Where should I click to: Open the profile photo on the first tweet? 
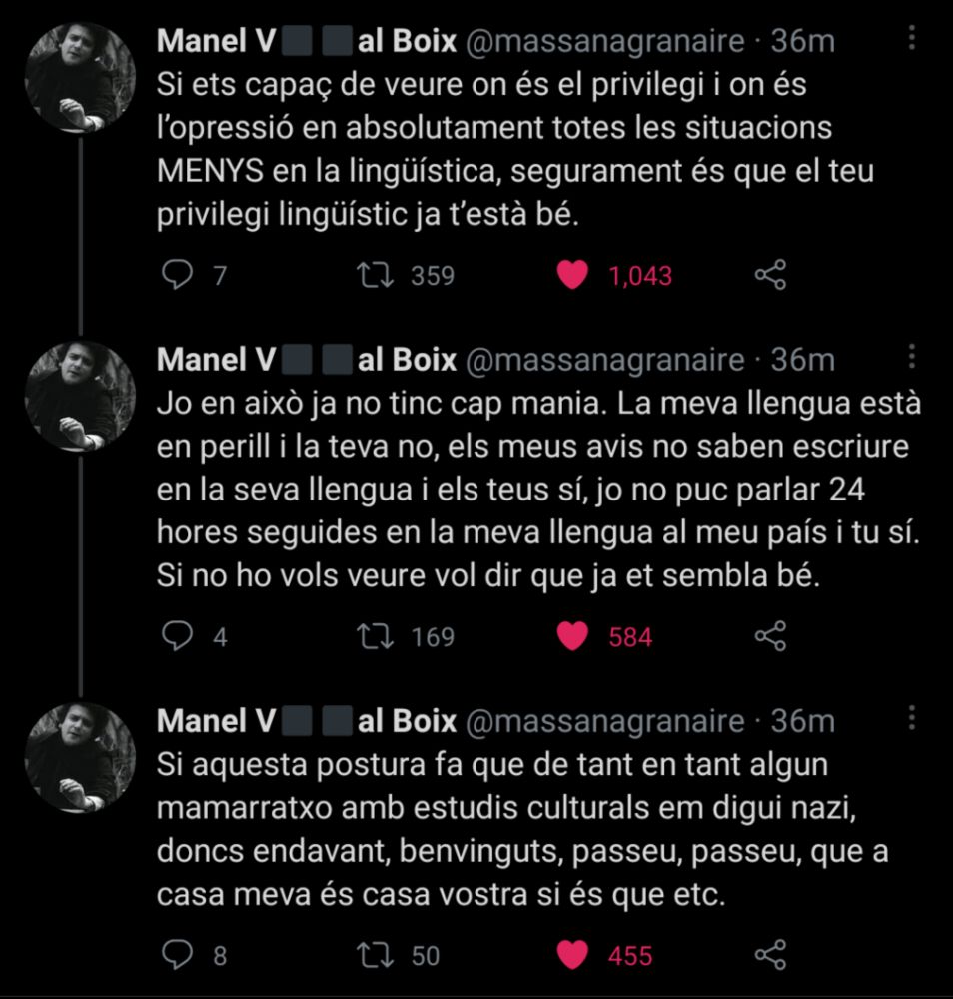coord(80,78)
